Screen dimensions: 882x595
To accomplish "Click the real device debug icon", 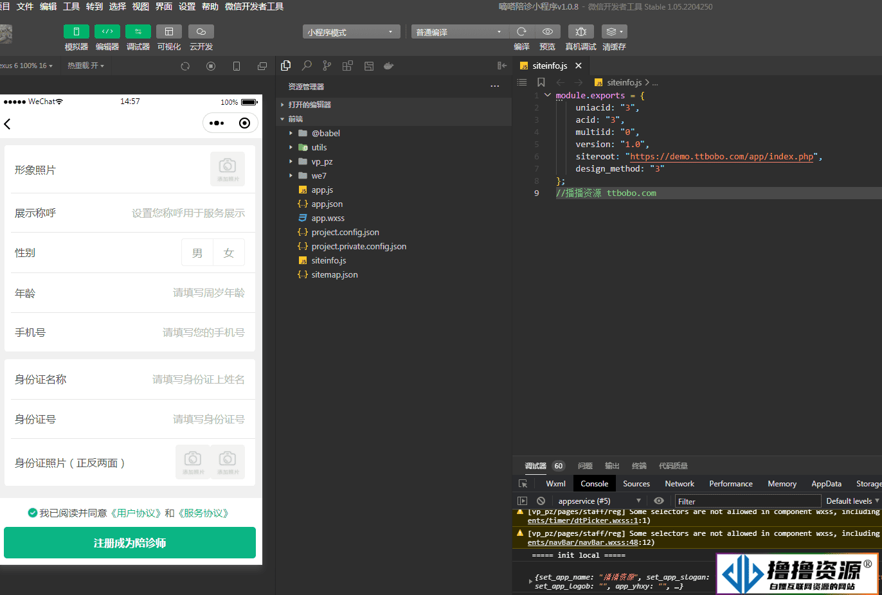I will (581, 31).
